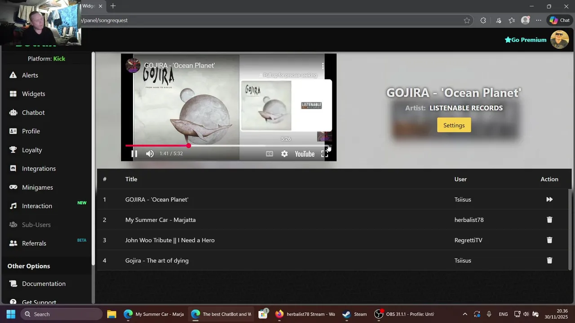Click the YouTube logo in the player
Viewport: 575px width, 323px height.
click(x=305, y=154)
